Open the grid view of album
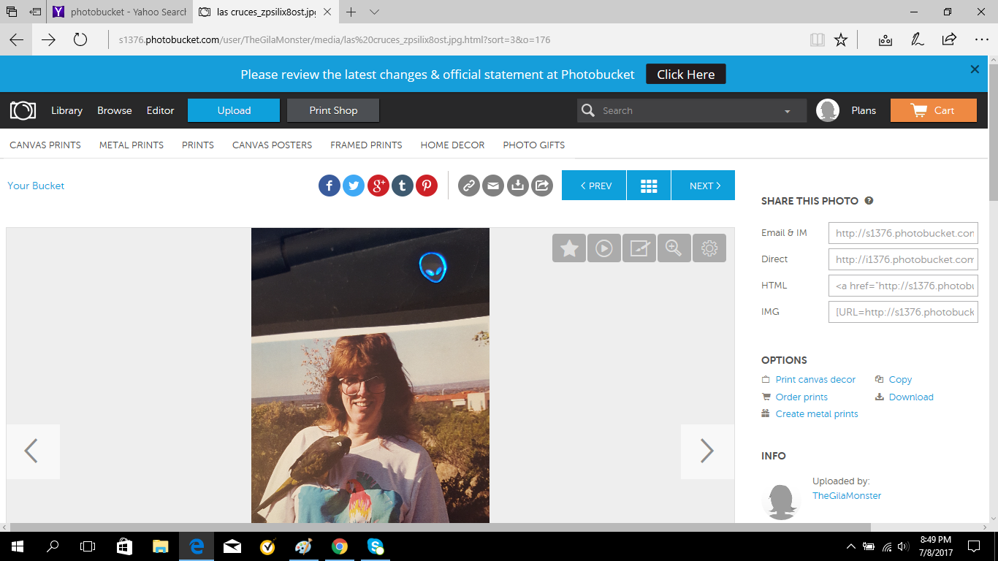This screenshot has height=561, width=998. pyautogui.click(x=649, y=186)
